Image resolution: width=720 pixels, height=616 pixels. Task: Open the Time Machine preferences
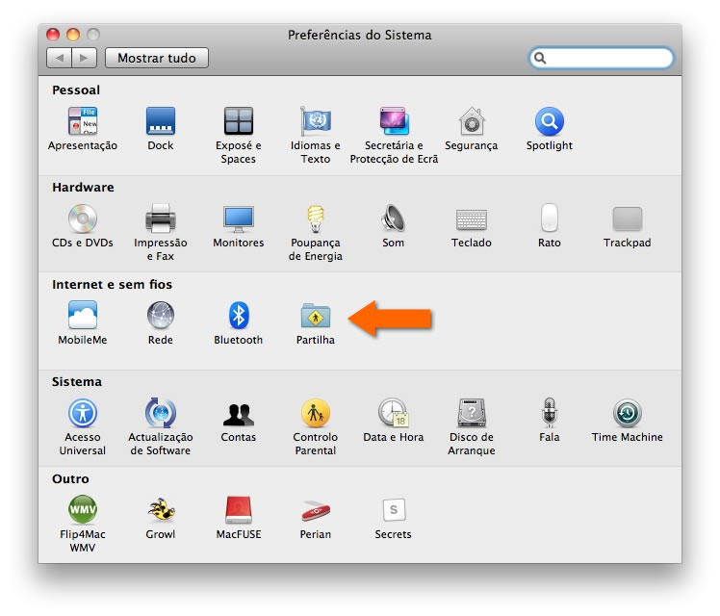click(627, 413)
